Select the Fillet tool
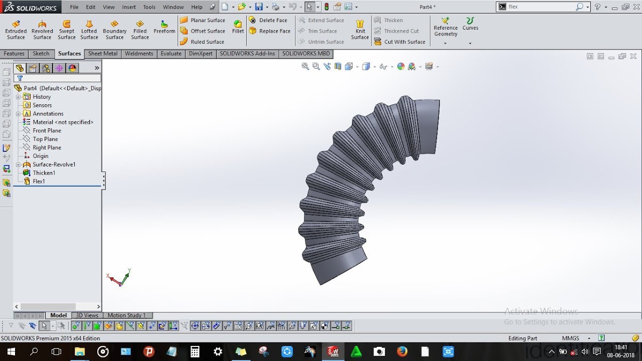 [238, 27]
